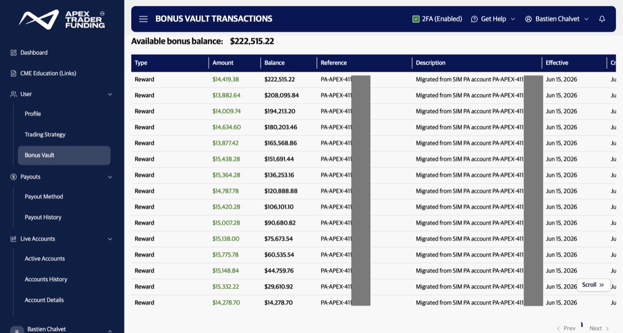Open the Payout Method page
Viewport: 623px width, 333px height.
click(44, 197)
